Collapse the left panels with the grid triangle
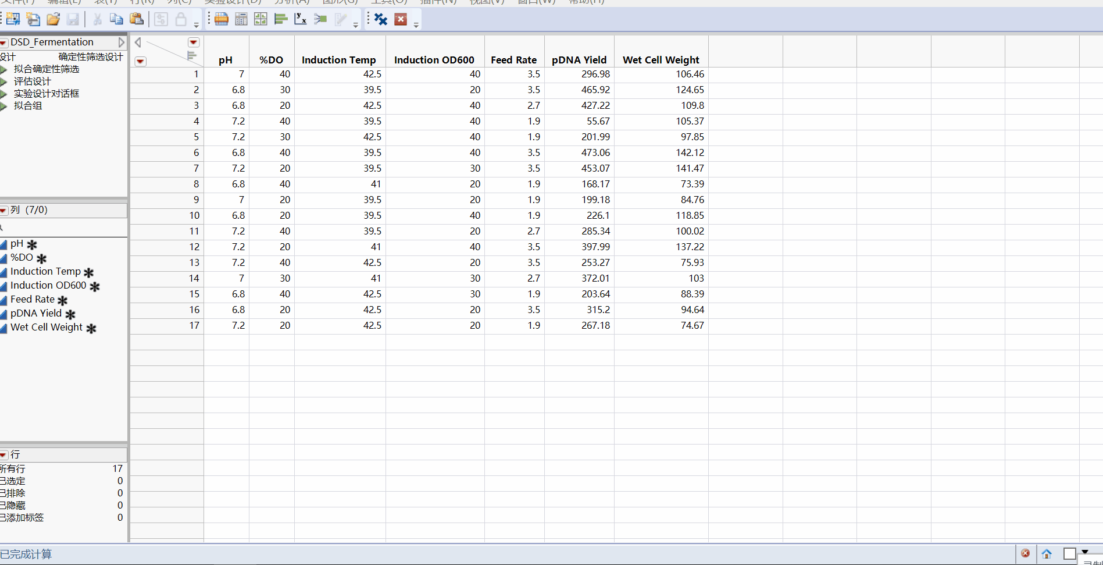 click(138, 42)
